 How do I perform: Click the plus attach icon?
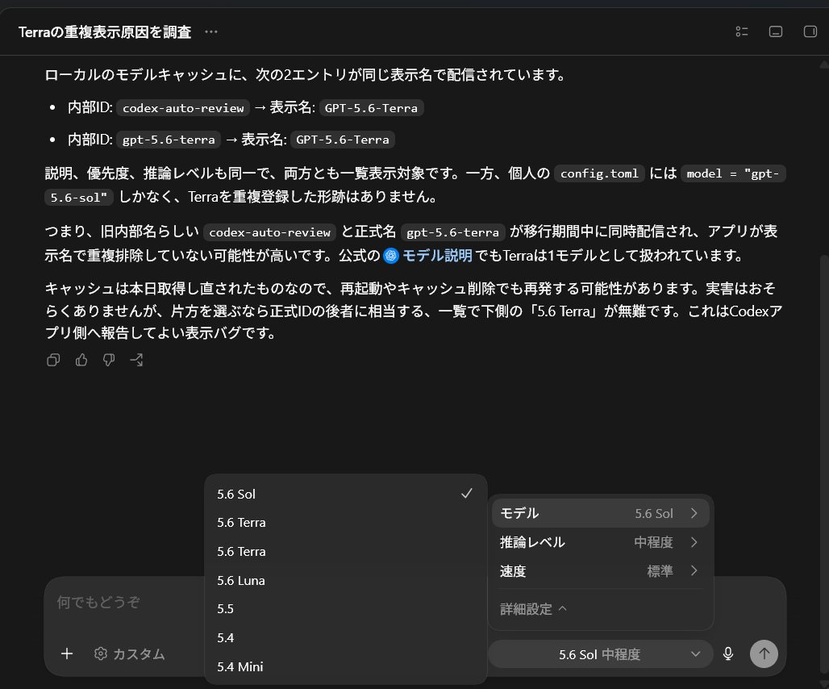(67, 654)
